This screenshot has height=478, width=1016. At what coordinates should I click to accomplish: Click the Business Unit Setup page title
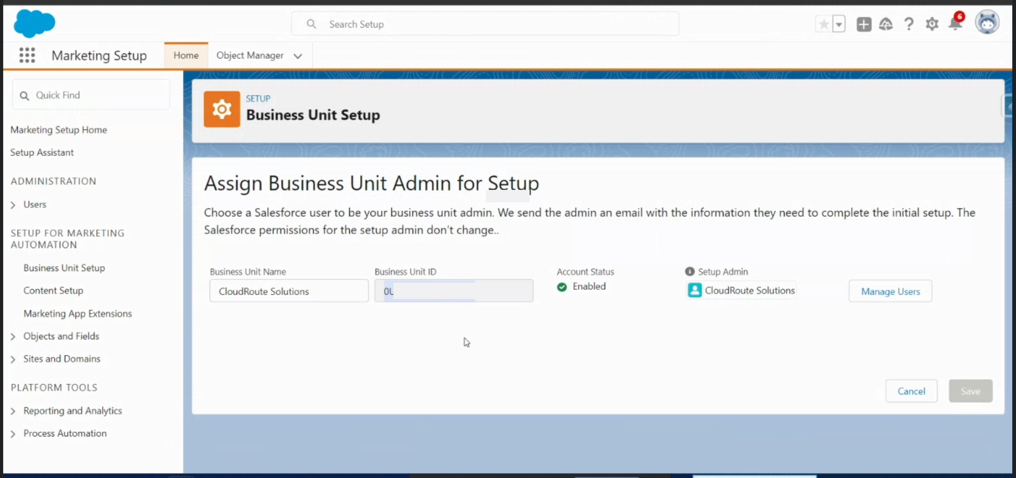[313, 115]
